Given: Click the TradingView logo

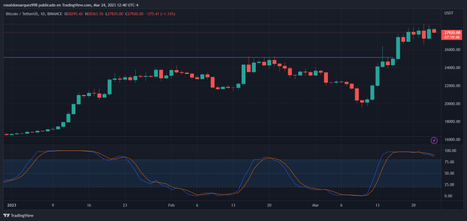Looking at the screenshot, I should tap(18, 215).
